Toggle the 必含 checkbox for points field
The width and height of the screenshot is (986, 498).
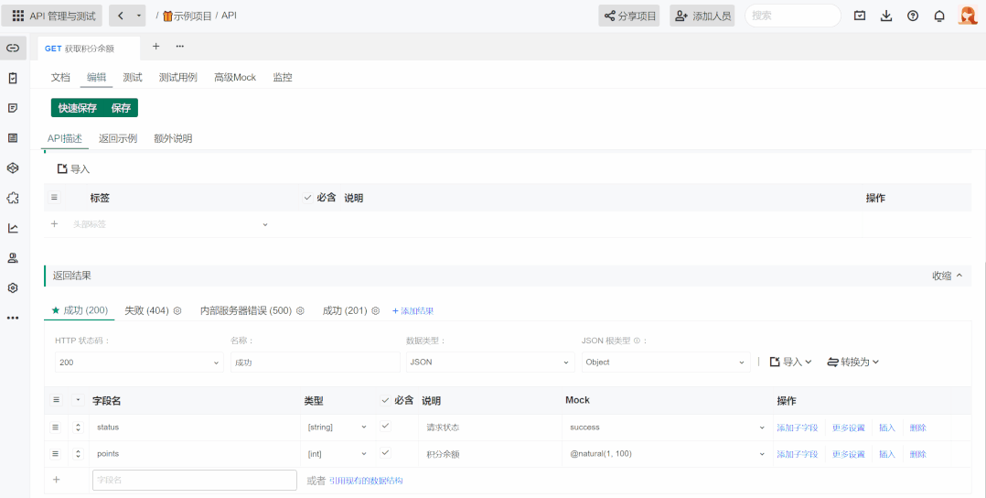pos(385,452)
